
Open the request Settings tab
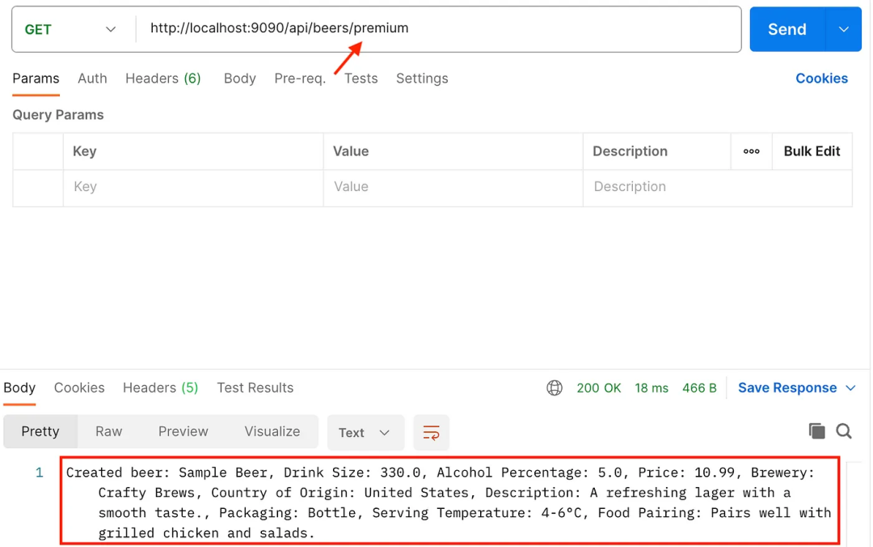pyautogui.click(x=422, y=78)
